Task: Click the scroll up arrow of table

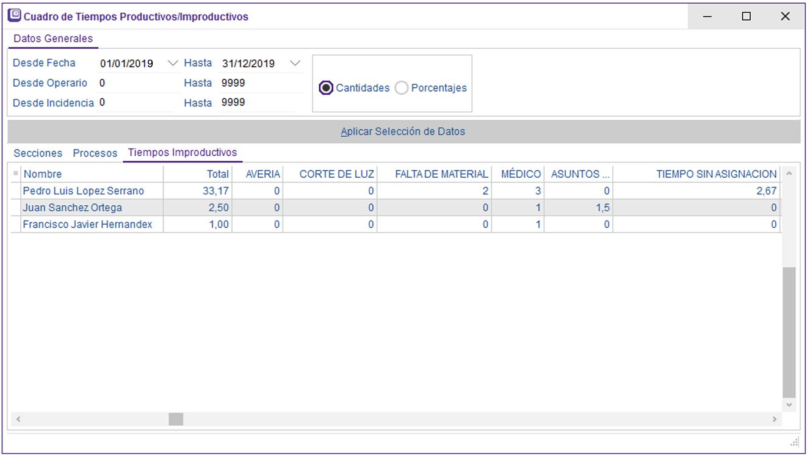Action: click(789, 174)
